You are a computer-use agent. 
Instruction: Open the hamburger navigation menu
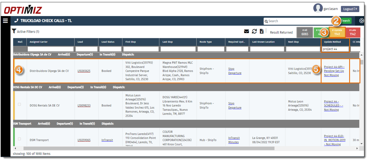[x=6, y=21]
